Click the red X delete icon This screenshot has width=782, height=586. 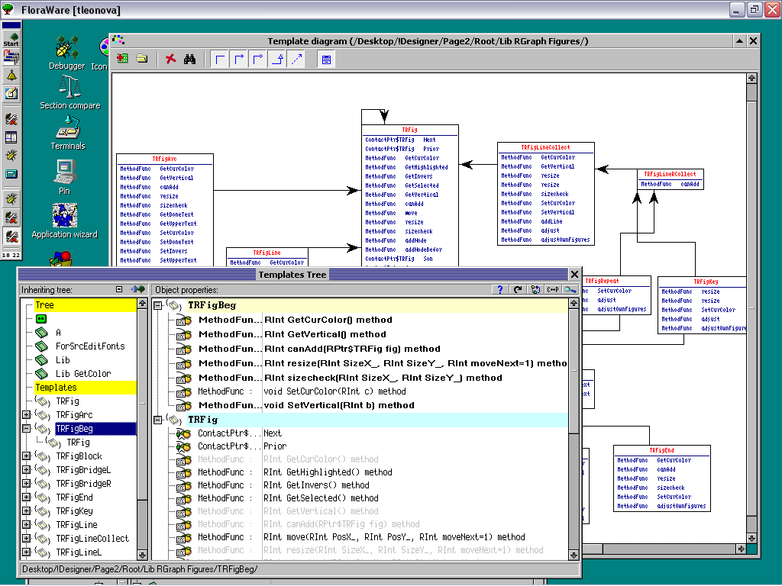[x=171, y=59]
